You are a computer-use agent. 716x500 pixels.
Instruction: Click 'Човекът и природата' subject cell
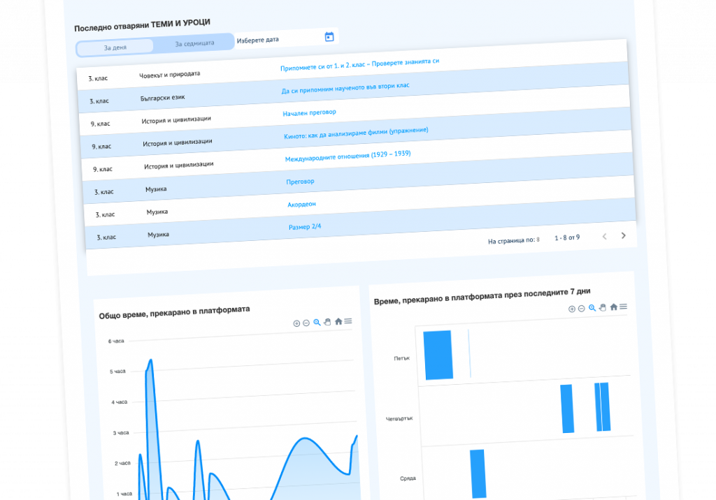(169, 74)
